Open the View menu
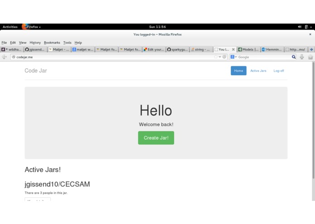 point(23,43)
